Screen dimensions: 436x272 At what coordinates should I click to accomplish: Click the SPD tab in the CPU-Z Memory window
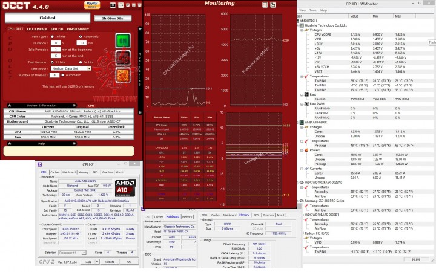(x=256, y=215)
